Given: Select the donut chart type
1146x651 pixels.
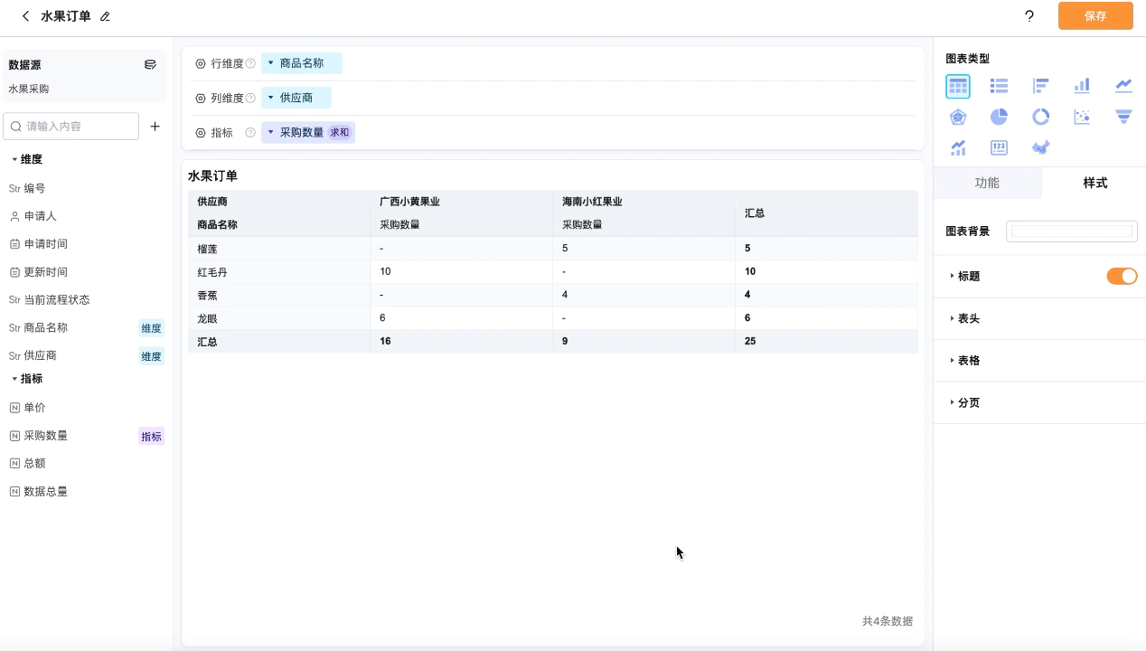Looking at the screenshot, I should (1041, 117).
